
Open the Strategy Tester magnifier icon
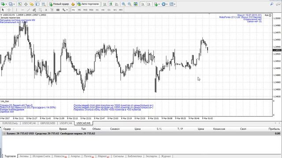click(x=44, y=4)
